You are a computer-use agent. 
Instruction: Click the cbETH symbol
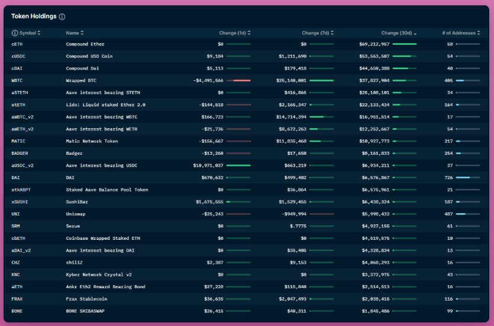click(x=18, y=238)
